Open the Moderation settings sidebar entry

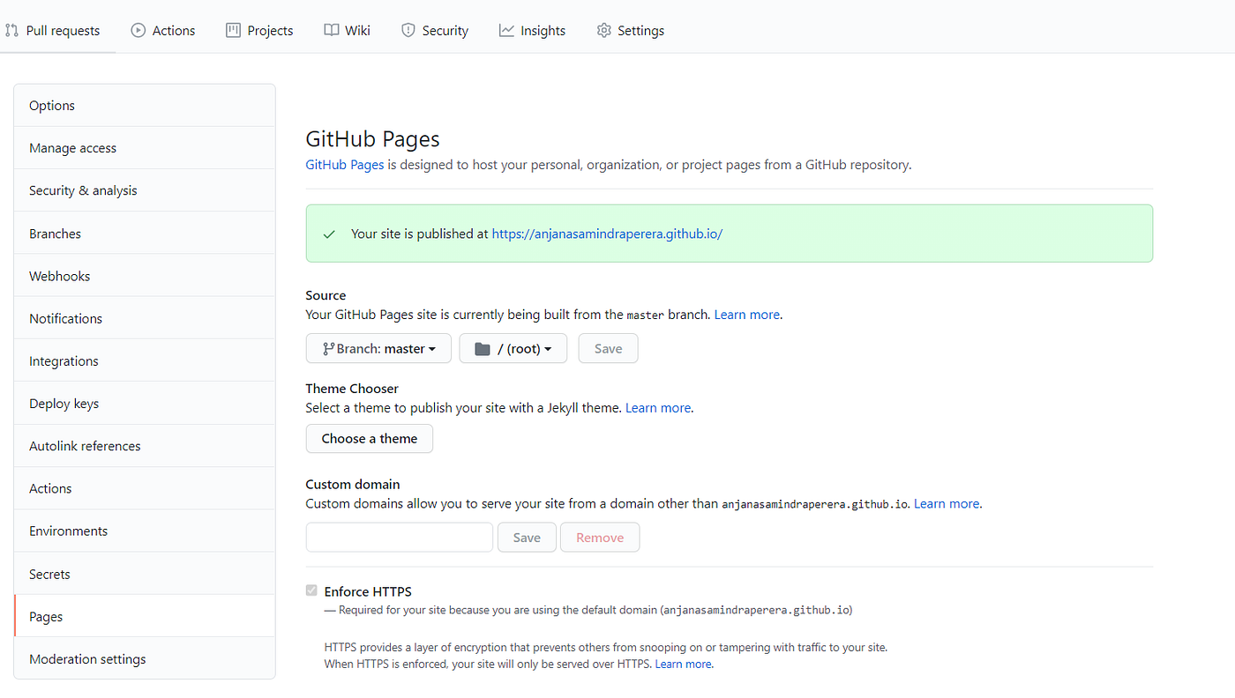tap(87, 658)
